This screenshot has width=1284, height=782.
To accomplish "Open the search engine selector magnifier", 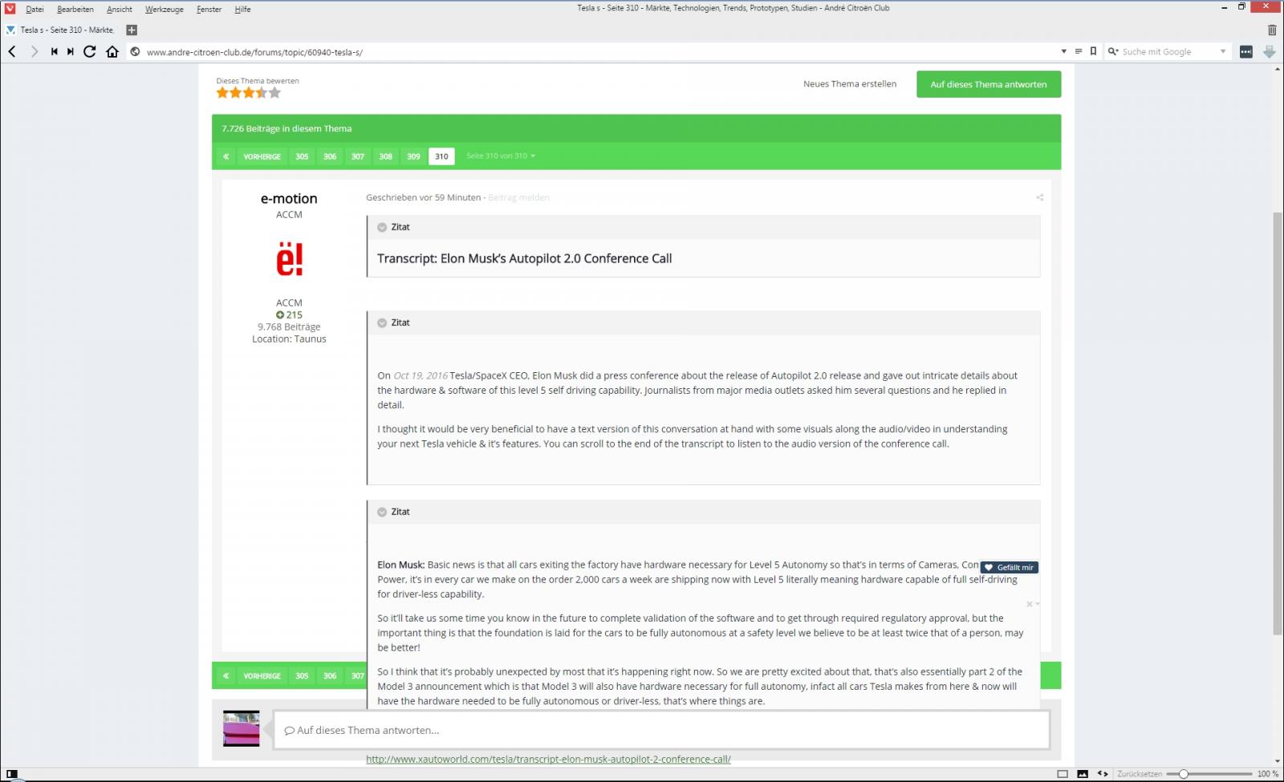I will [1113, 51].
